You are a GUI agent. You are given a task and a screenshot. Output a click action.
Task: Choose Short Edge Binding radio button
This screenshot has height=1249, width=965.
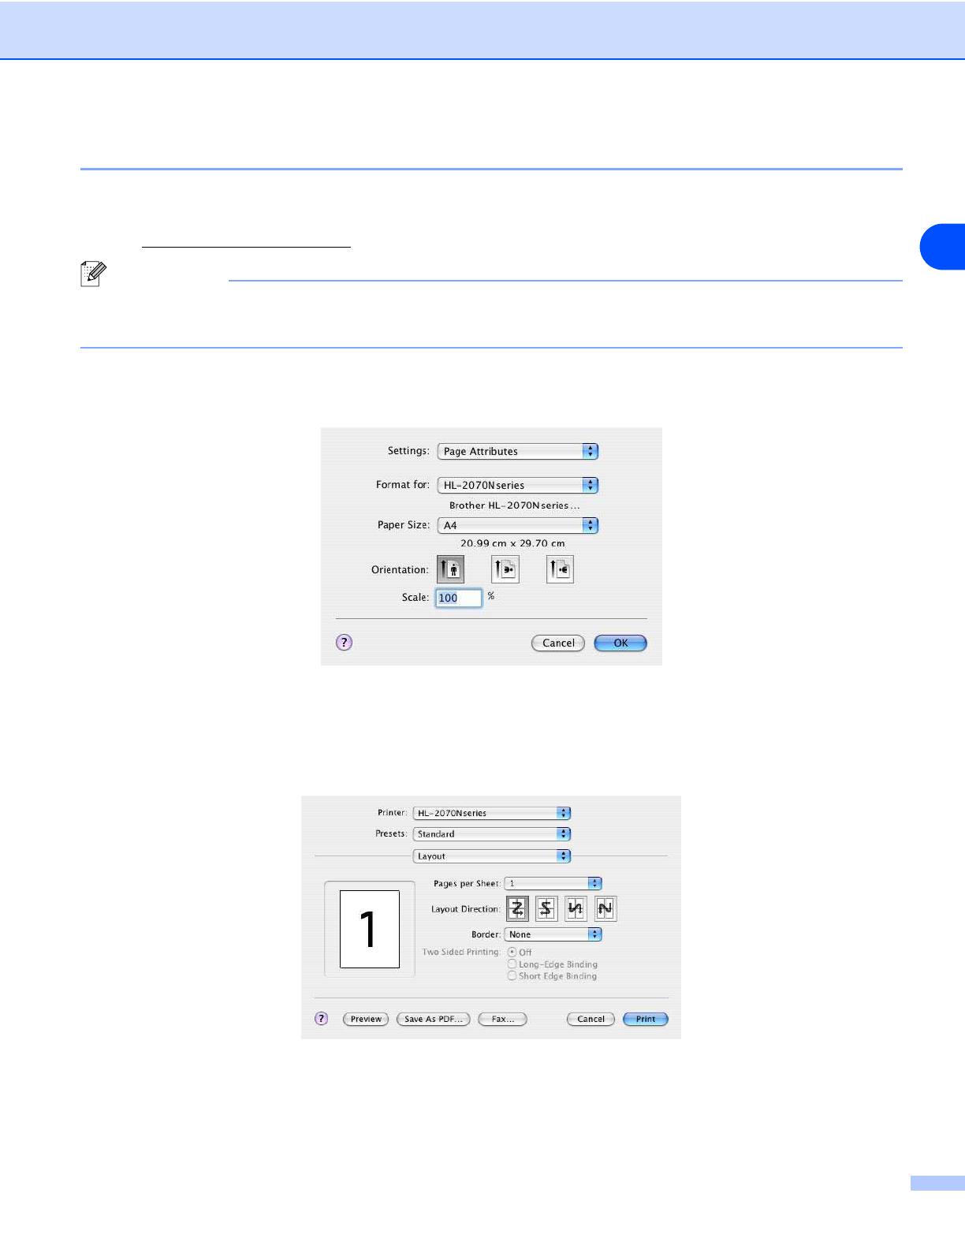(512, 976)
